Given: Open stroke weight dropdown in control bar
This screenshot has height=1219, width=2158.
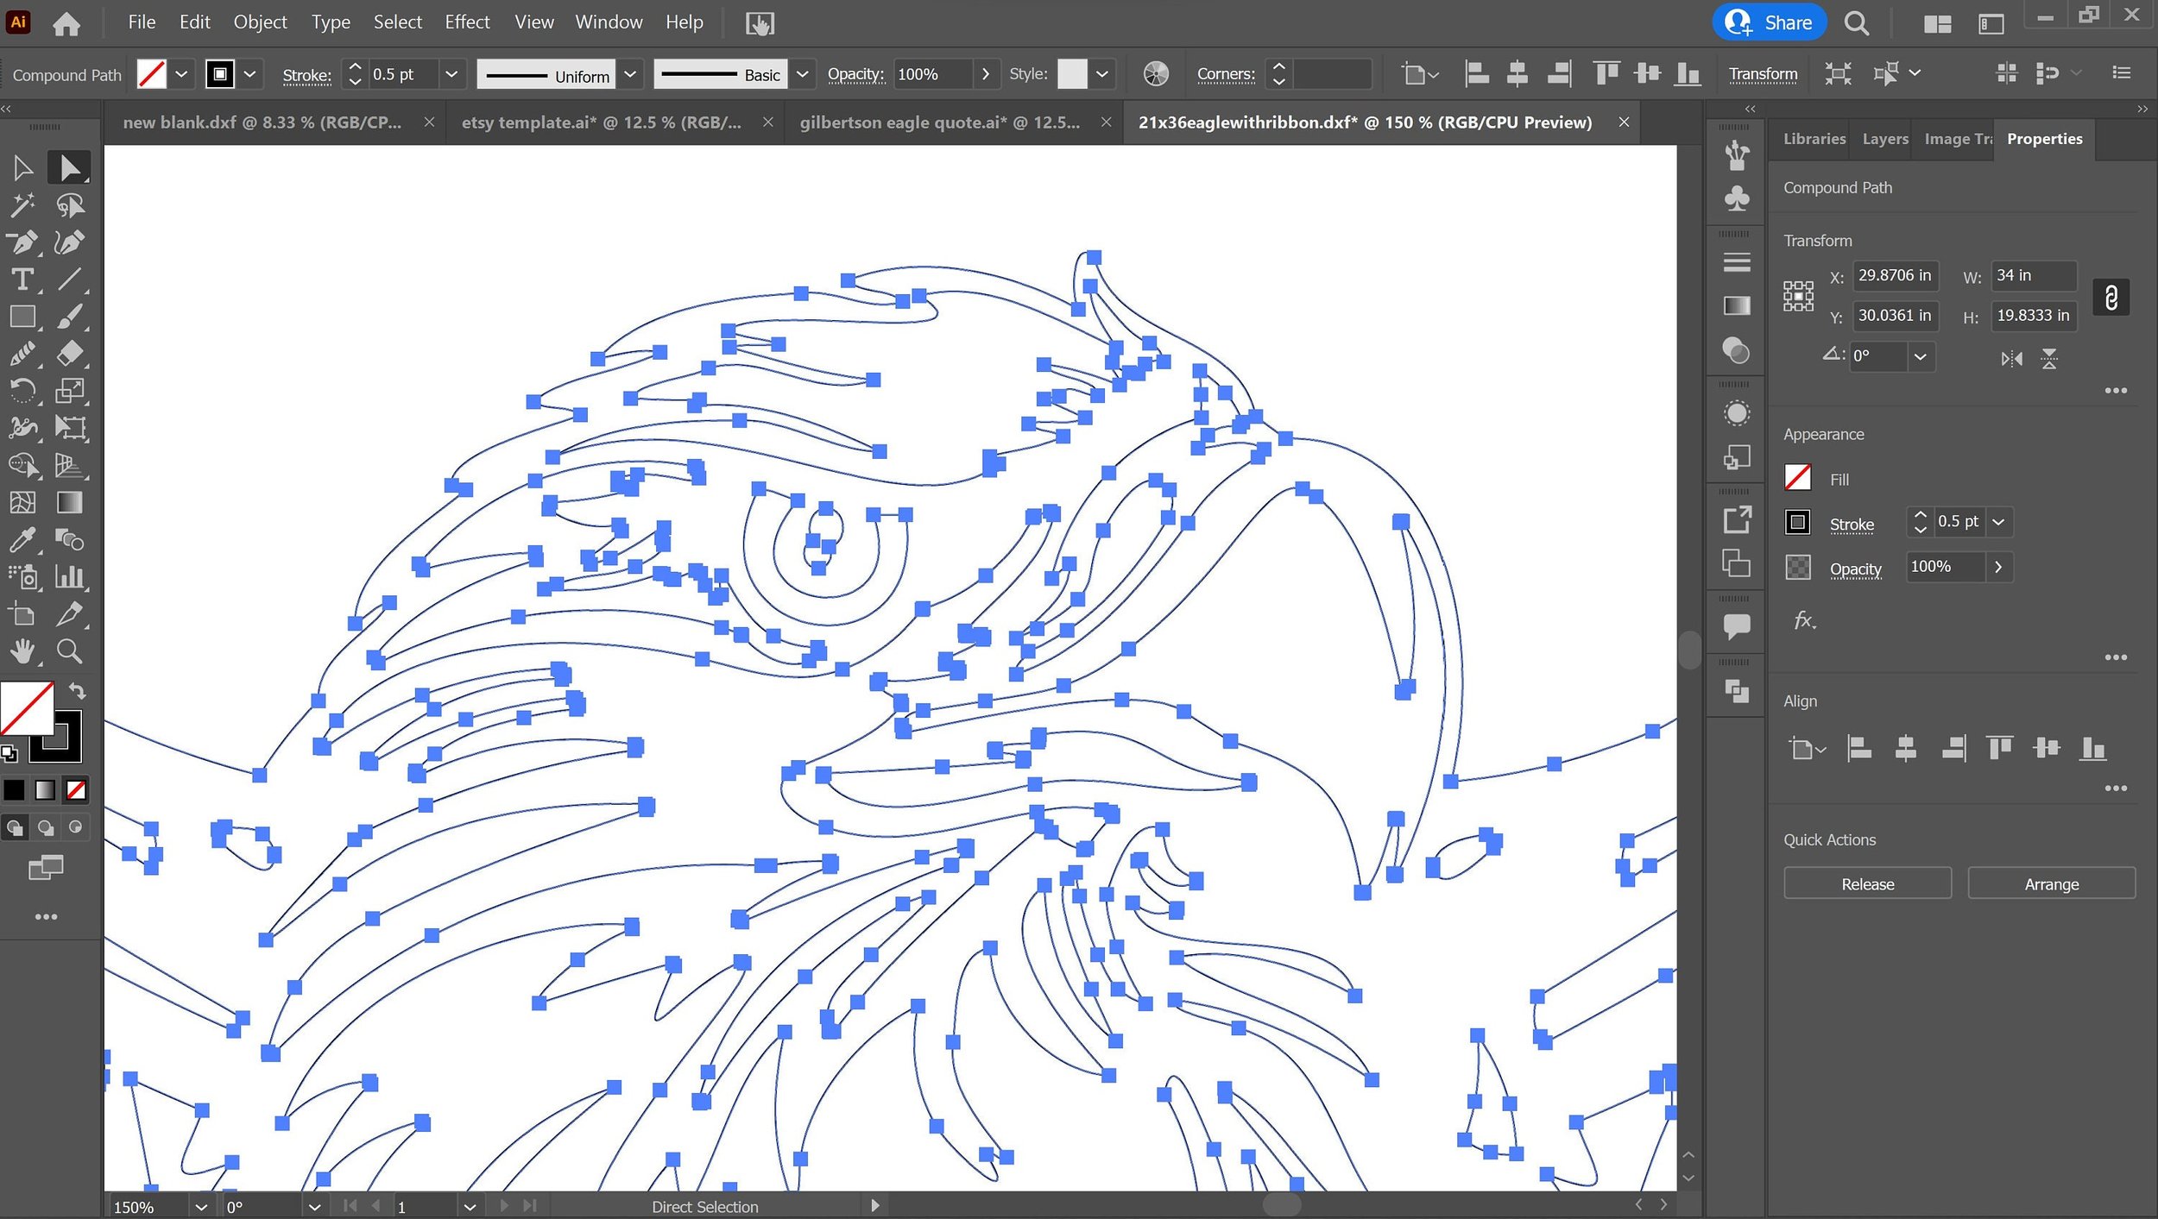Looking at the screenshot, I should 451,74.
